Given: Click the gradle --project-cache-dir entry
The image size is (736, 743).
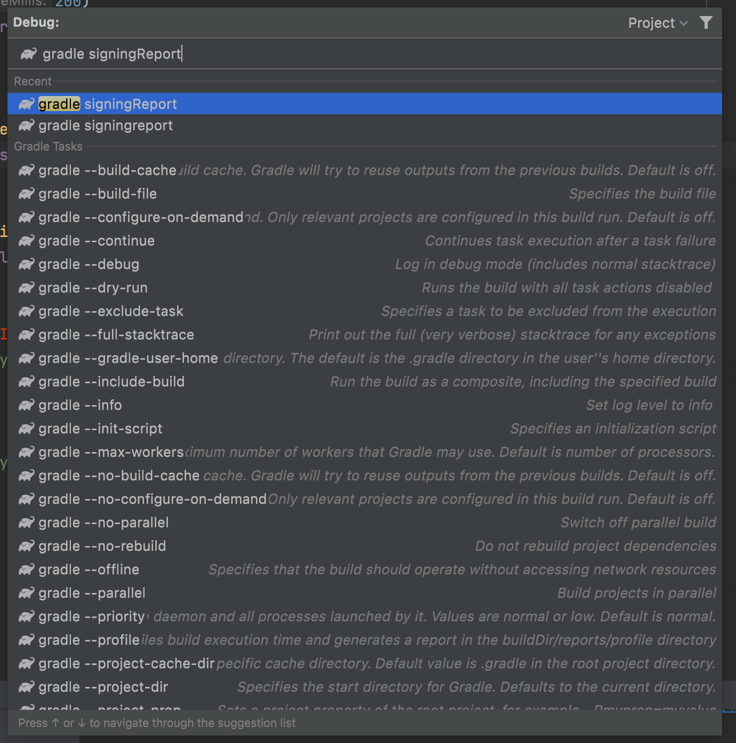Looking at the screenshot, I should [x=365, y=663].
